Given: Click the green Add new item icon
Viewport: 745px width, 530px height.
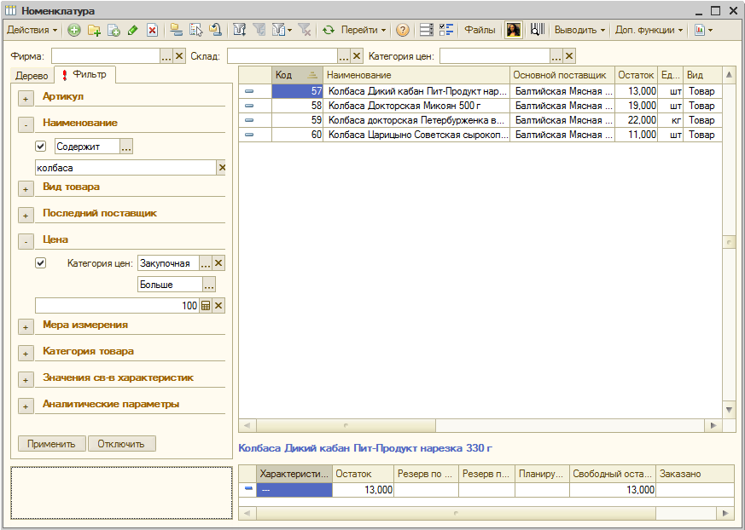Looking at the screenshot, I should pos(73,31).
